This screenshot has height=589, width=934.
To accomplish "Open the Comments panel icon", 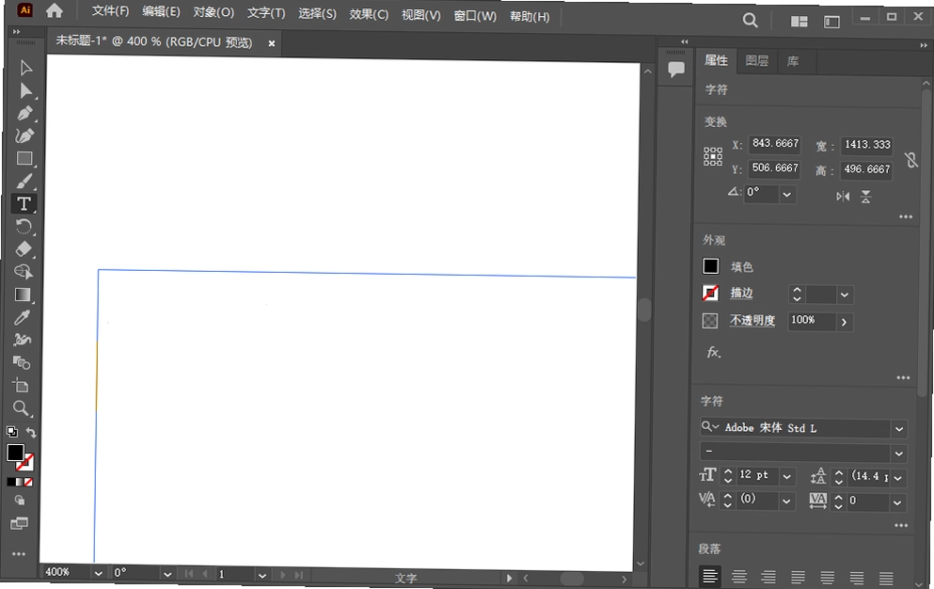I will pyautogui.click(x=676, y=69).
